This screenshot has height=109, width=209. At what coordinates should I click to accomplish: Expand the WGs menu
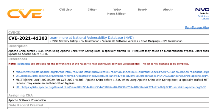click(x=117, y=9)
